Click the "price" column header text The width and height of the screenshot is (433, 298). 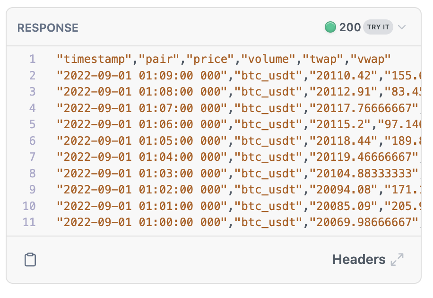pyautogui.click(x=210, y=59)
